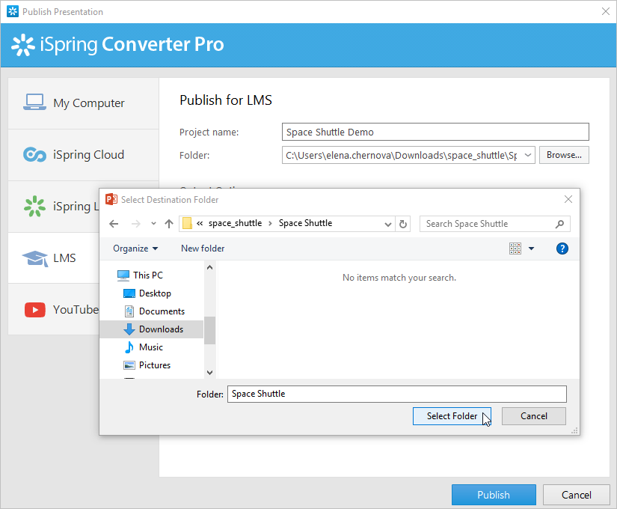Click the Desktop folder icon

point(129,293)
